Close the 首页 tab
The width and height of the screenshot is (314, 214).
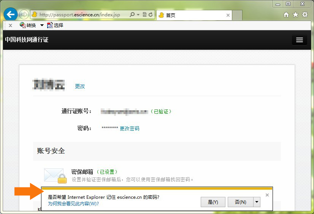click(228, 15)
